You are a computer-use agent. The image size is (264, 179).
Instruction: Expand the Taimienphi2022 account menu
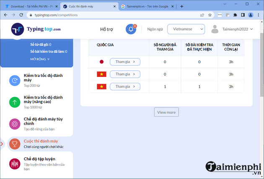point(238,29)
